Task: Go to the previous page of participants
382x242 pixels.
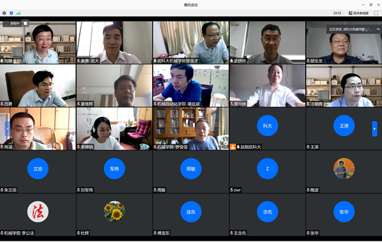Action: point(7,129)
